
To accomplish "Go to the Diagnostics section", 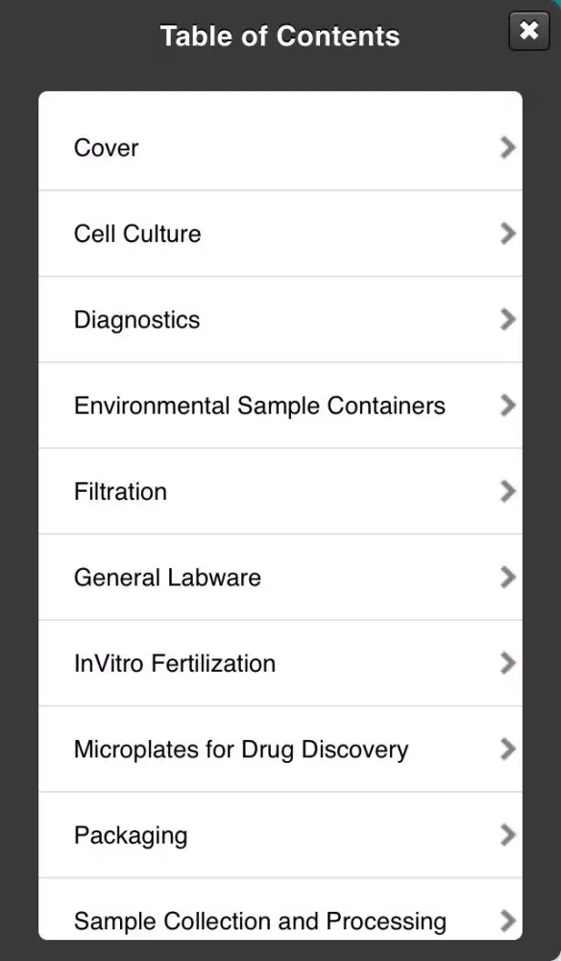I will pos(280,319).
